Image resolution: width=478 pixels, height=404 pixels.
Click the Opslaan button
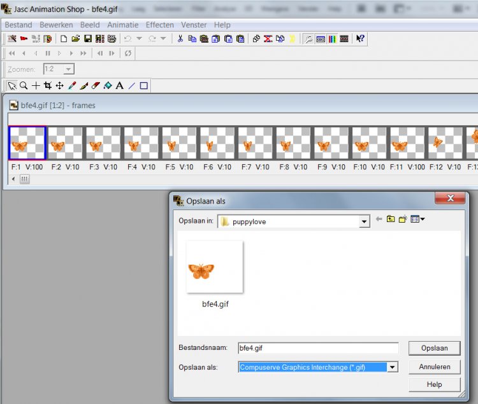click(434, 348)
